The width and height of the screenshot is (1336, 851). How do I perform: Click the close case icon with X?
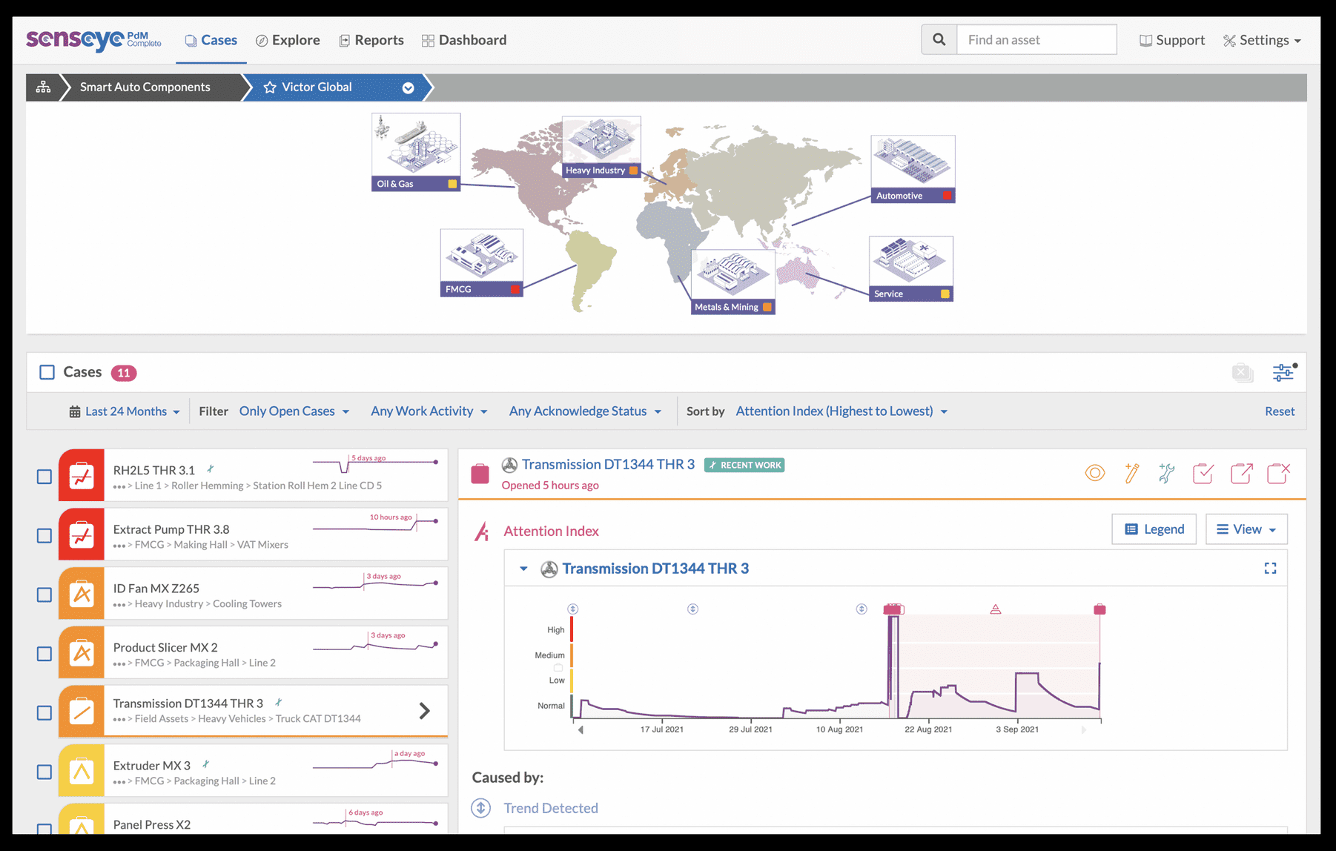[x=1278, y=473]
